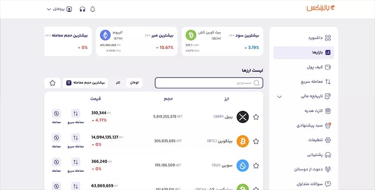Toggle the favorite star for Bitcoin (BTC)

click(256, 141)
